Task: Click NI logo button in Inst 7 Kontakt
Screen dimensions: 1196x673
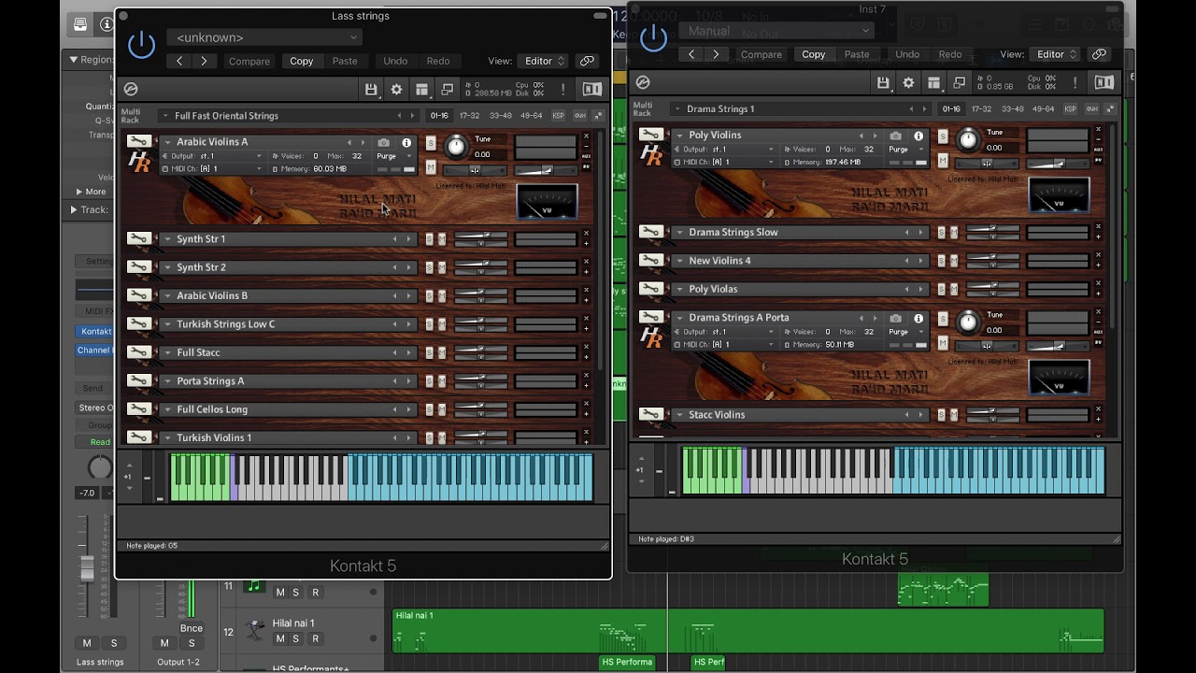Action: pyautogui.click(x=1104, y=83)
